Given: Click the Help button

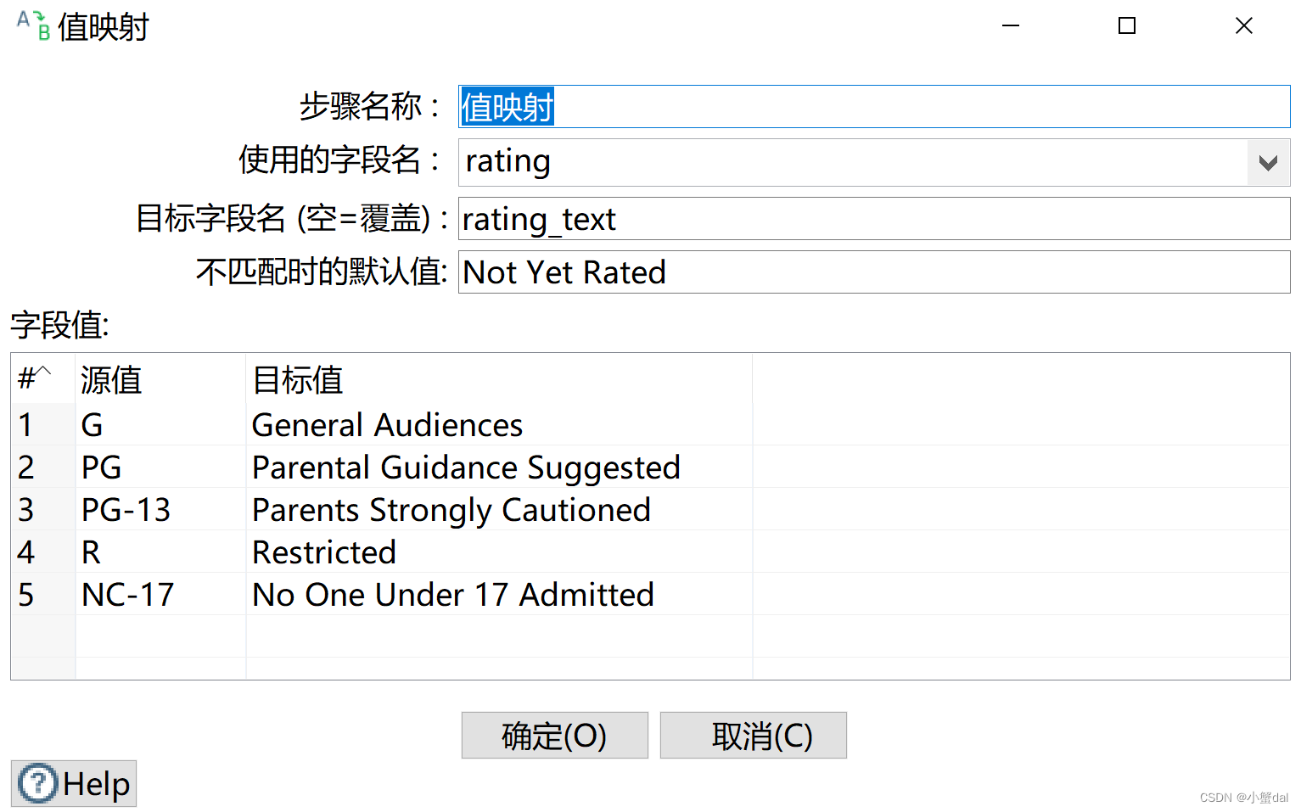Looking at the screenshot, I should 73,783.
